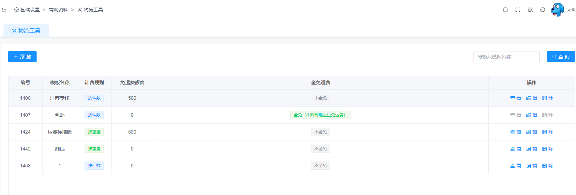The height and width of the screenshot is (195, 576).
Task: Focus the template name search field
Action: point(506,57)
